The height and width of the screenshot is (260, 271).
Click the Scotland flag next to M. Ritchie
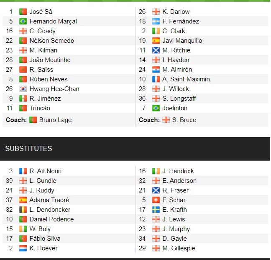[x=156, y=50]
